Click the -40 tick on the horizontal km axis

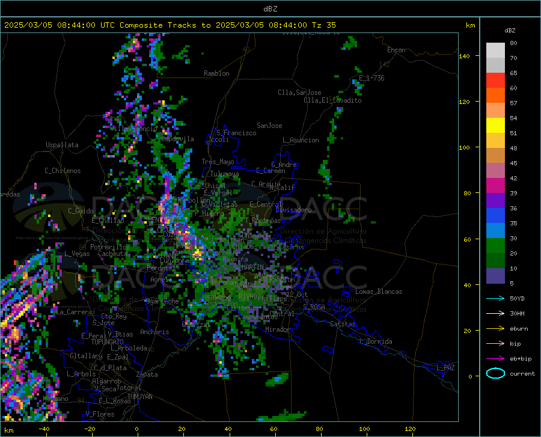pyautogui.click(x=44, y=429)
